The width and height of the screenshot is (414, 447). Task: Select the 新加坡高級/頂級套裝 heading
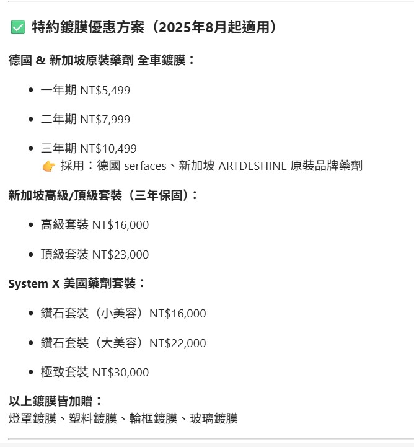click(103, 195)
